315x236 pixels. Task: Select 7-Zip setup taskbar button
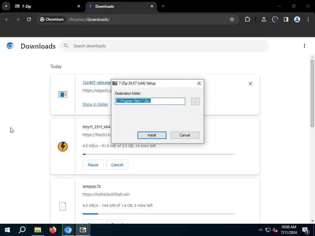(x=83, y=230)
